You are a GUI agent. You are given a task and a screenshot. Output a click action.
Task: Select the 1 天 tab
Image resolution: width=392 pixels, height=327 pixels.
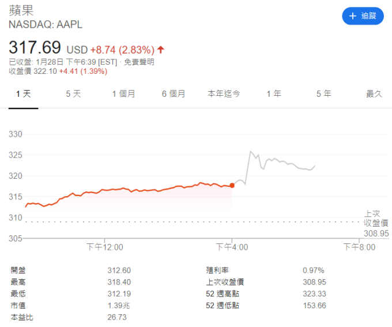point(23,94)
